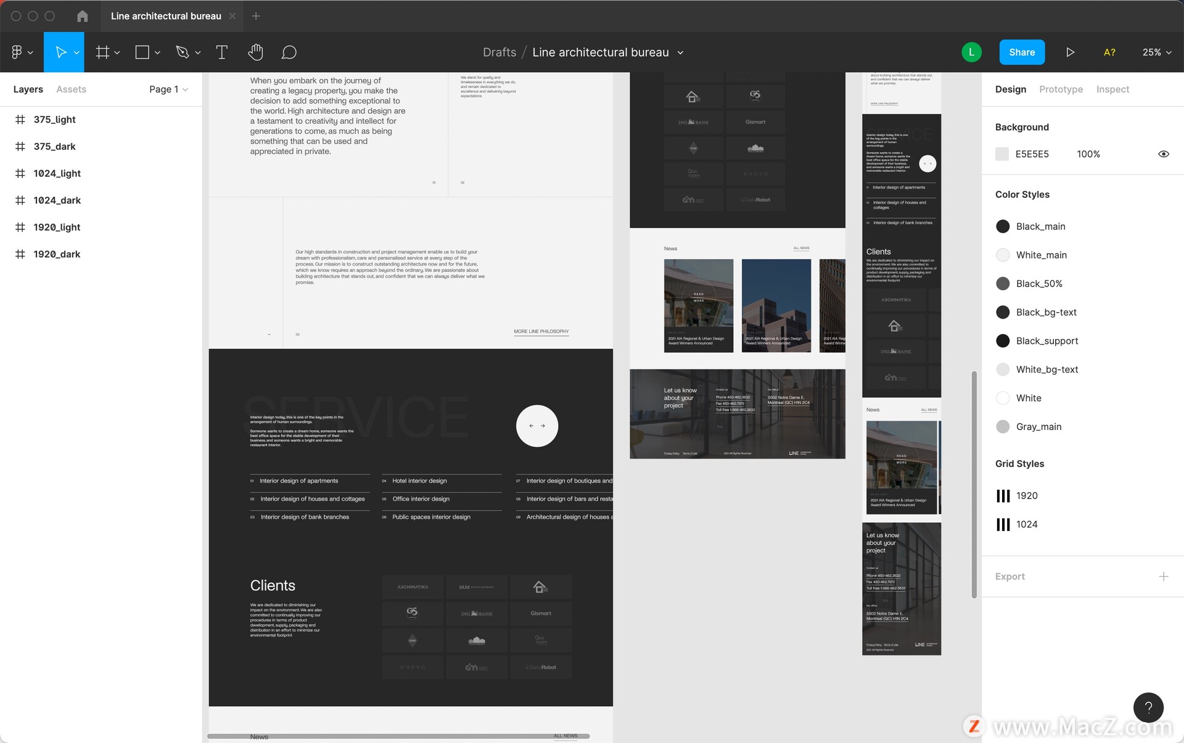Select the Frame tool
1184x743 pixels.
coord(102,52)
